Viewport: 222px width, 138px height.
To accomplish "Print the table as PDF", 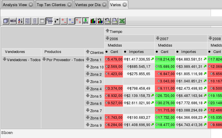I will 115,21.
